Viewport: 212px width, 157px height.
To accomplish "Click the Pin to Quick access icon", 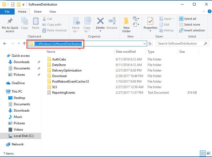I will click(10, 21).
